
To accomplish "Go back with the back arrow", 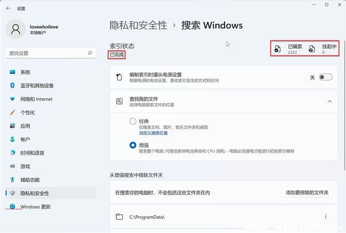I will point(8,8).
